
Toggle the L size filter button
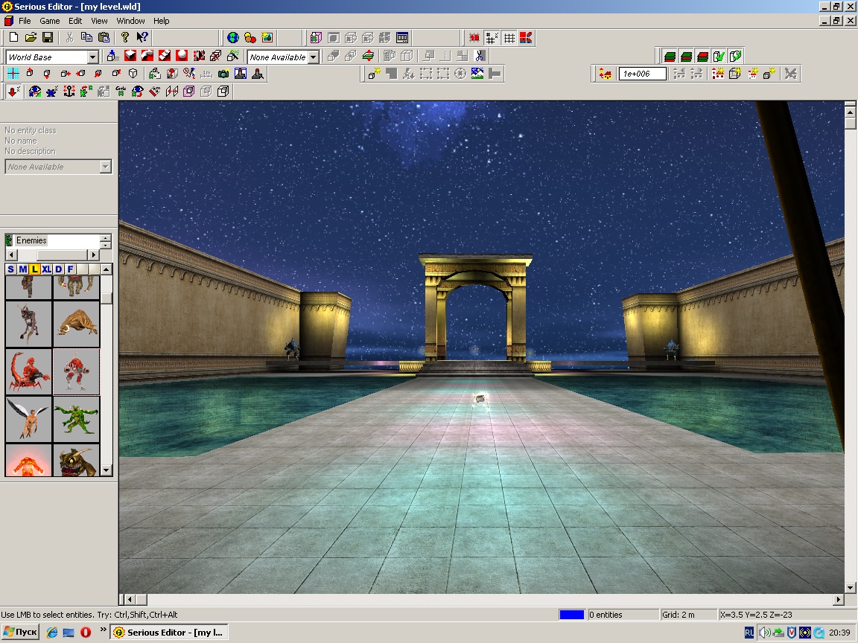(35, 269)
